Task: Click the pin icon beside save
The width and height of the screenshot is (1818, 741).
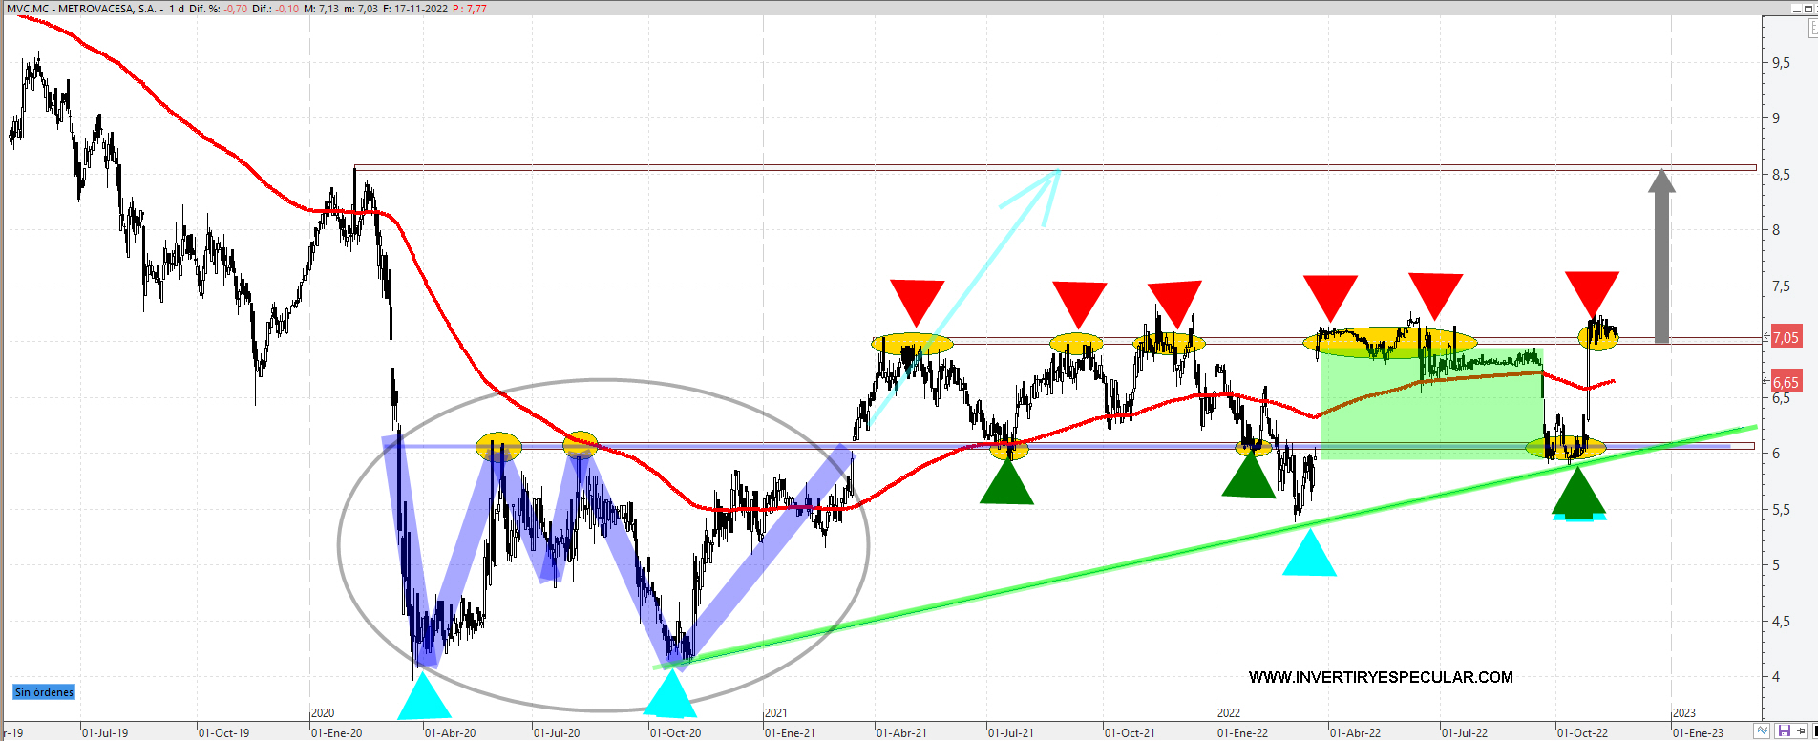Action: point(1801,731)
